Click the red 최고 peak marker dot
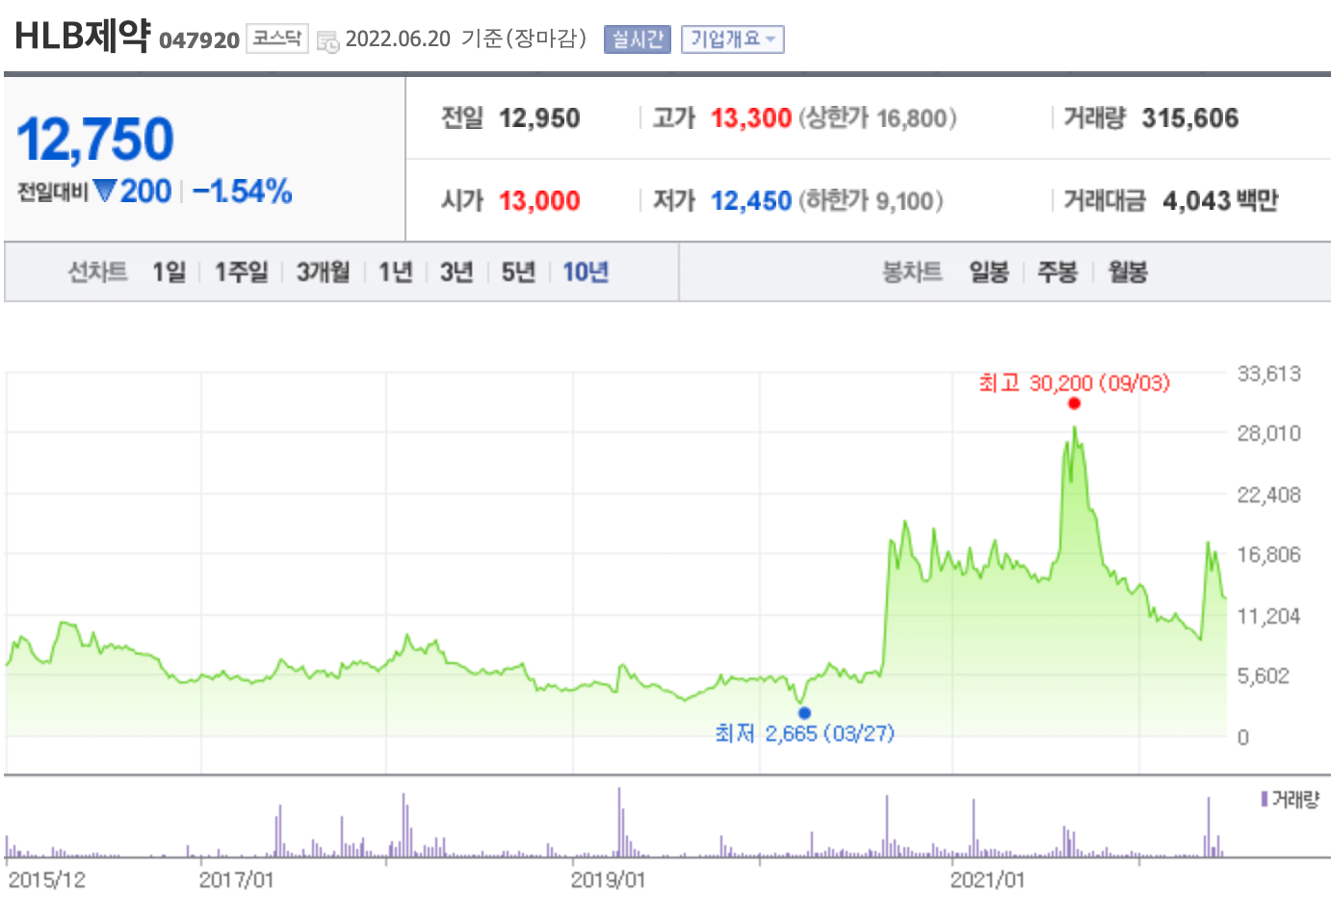 1074,404
